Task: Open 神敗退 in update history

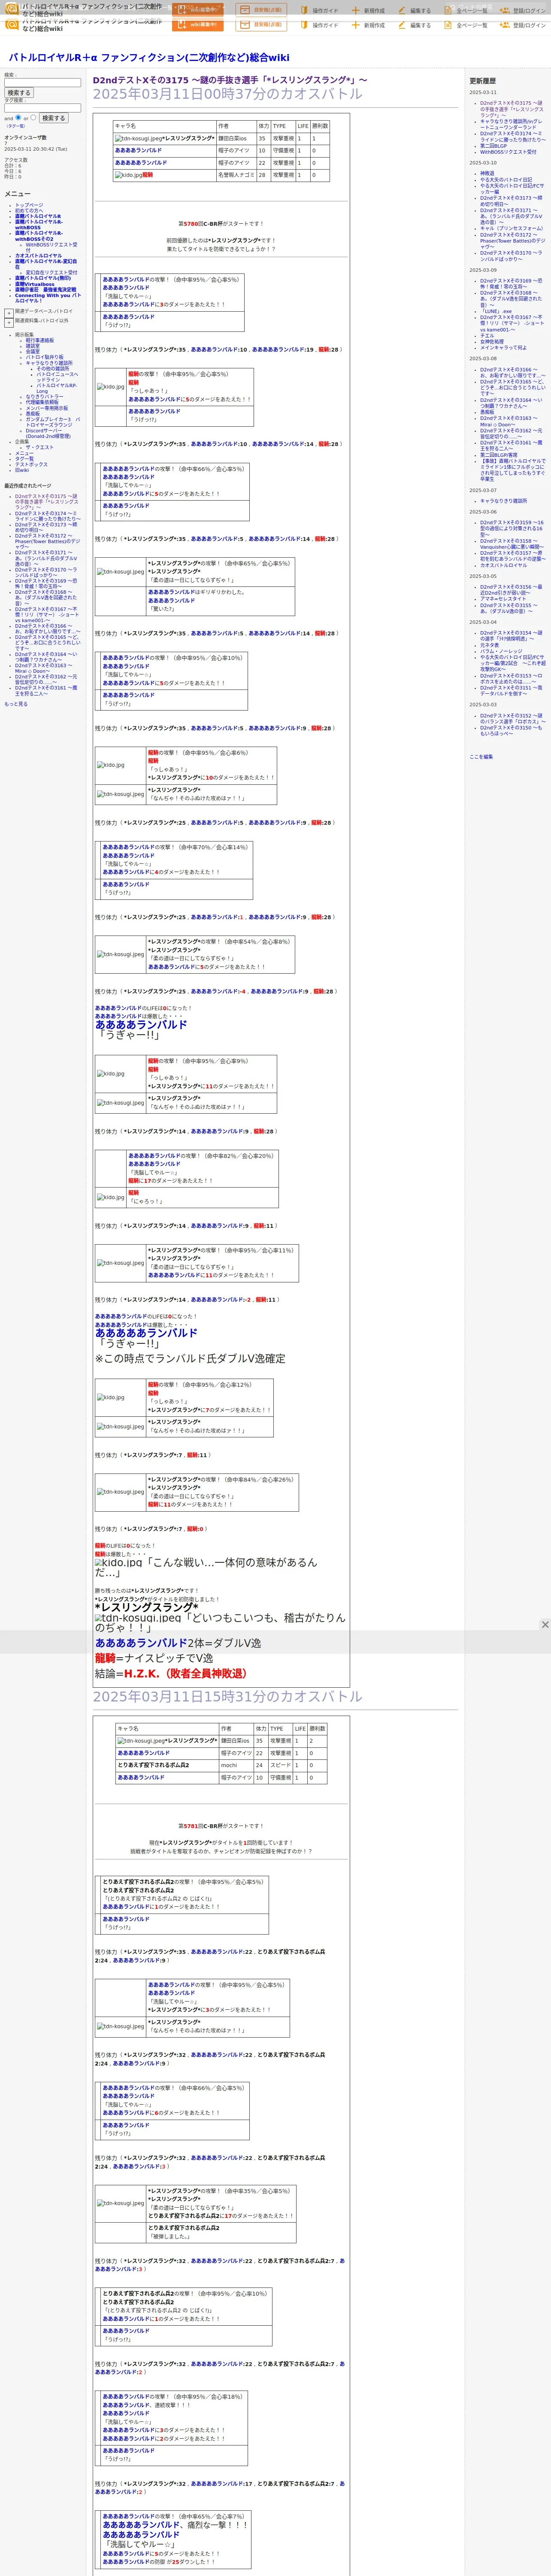Action: click(x=487, y=173)
